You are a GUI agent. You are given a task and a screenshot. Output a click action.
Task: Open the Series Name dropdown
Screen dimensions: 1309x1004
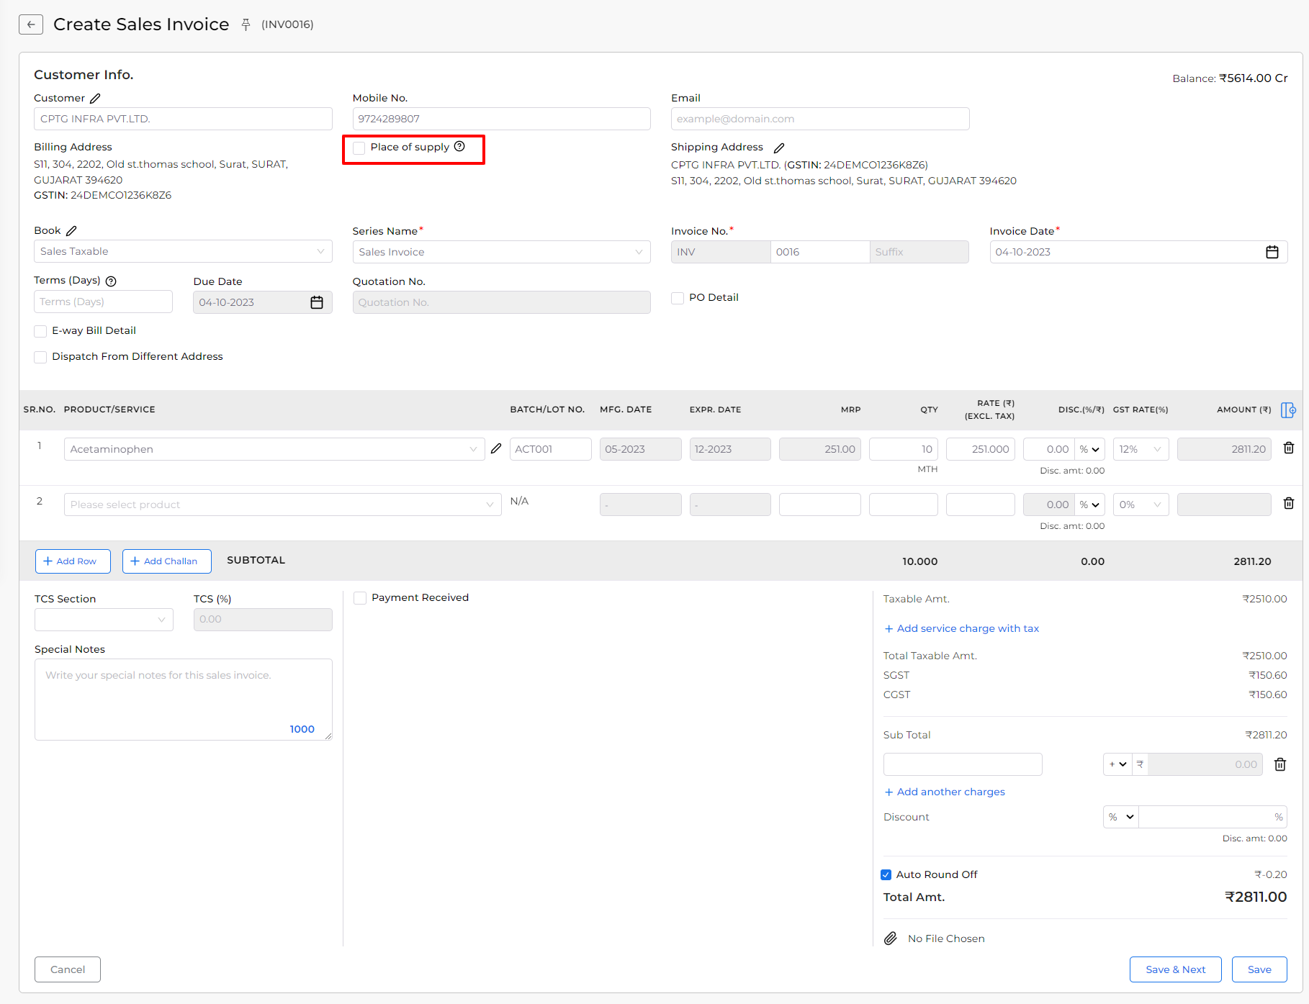pos(501,252)
